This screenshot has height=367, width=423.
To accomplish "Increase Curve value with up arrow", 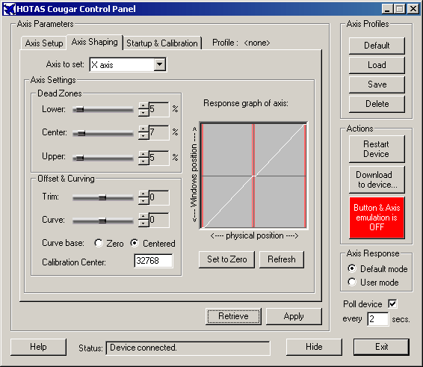I will 143,217.
